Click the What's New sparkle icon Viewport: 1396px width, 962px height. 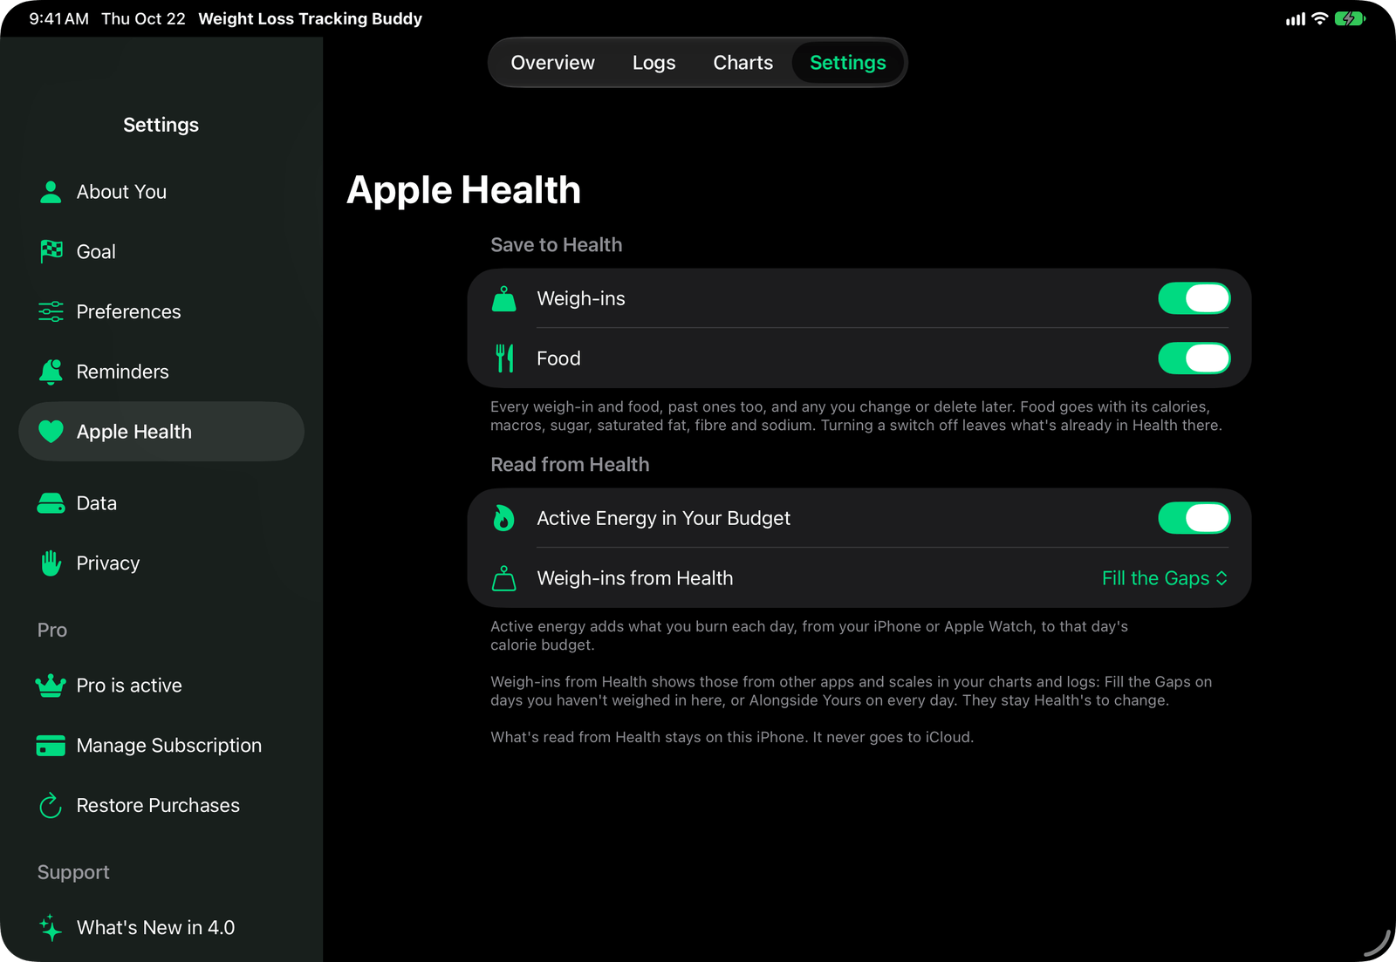(x=51, y=927)
